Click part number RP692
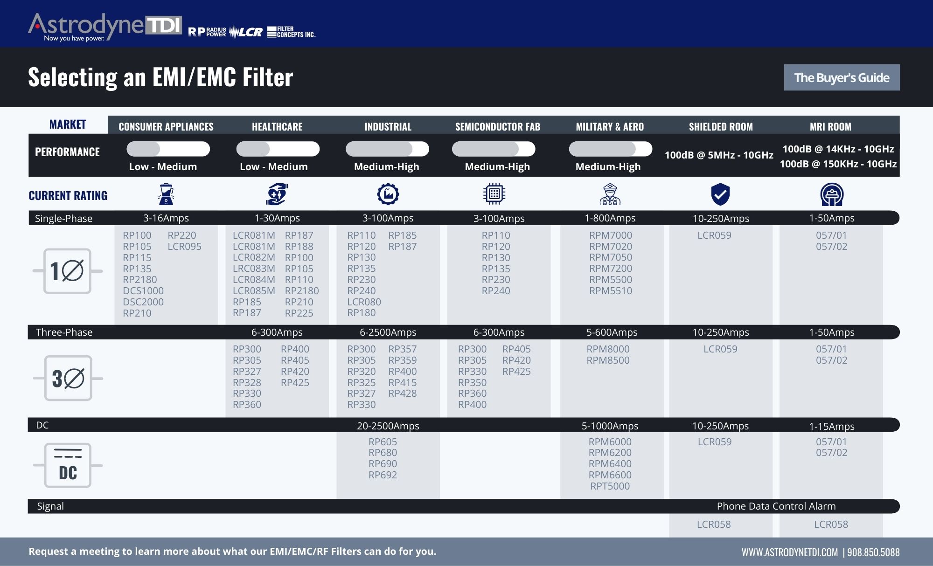The width and height of the screenshot is (933, 566). (x=383, y=475)
